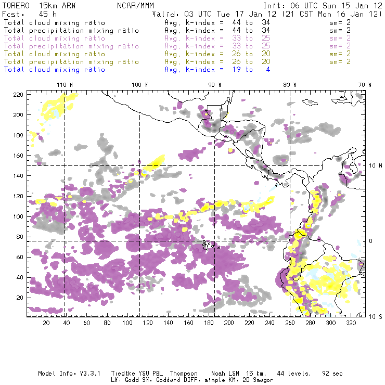Viewport: 385px width, 385px height.
Task: Select black "Total precipitation mixing ratio" legend row
Action: (177, 31)
